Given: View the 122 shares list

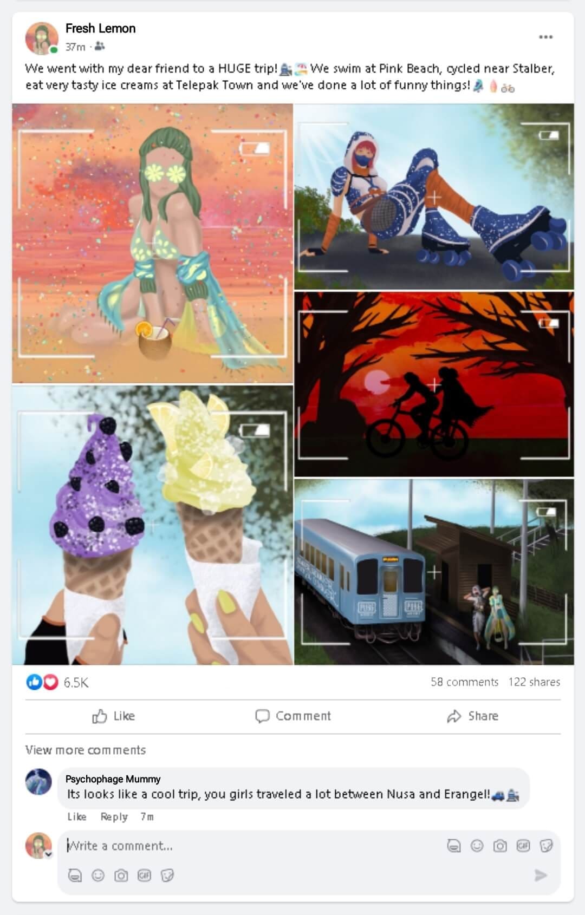Looking at the screenshot, I should 534,682.
